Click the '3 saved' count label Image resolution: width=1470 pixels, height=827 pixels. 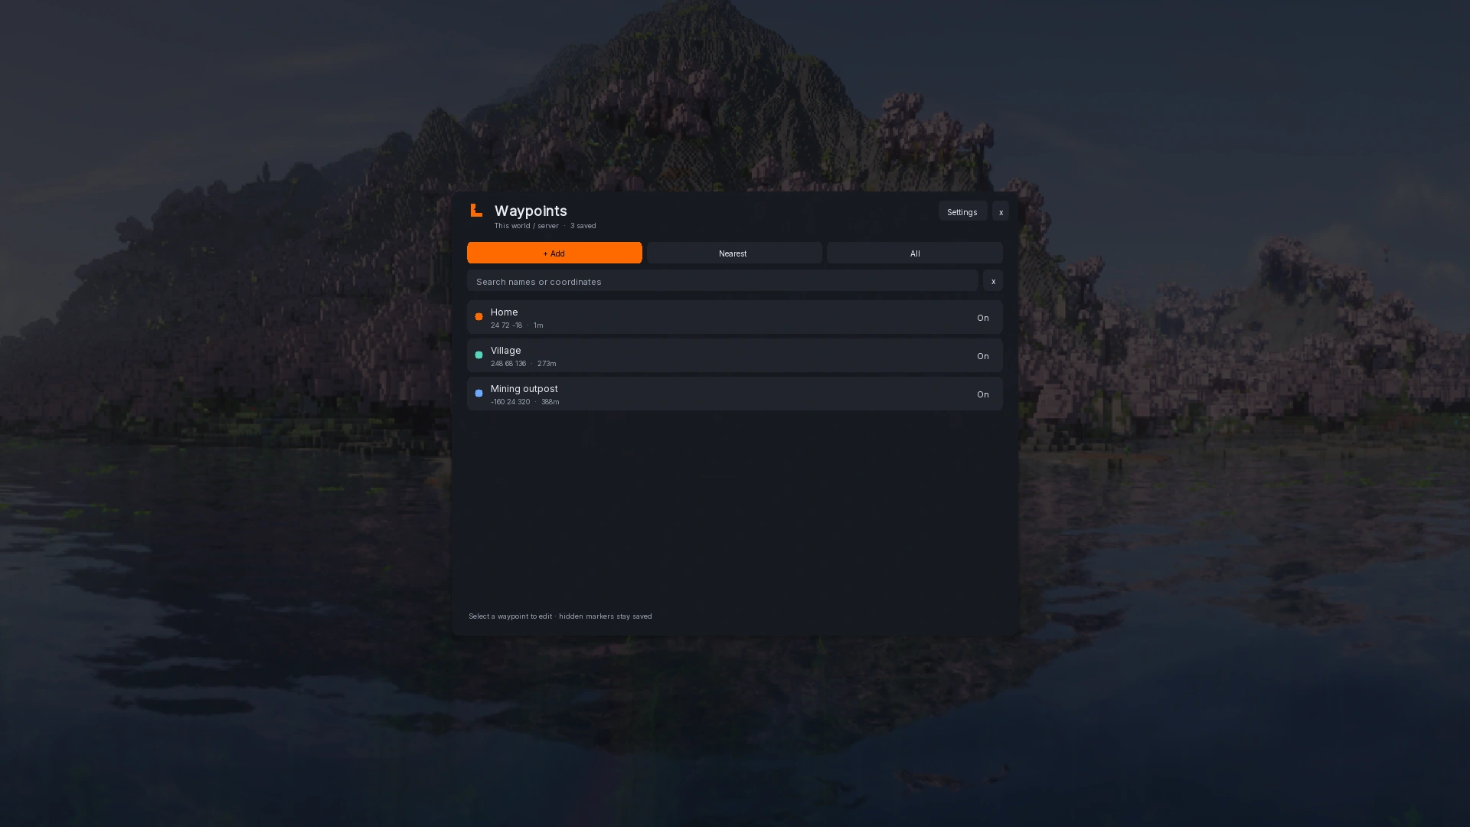(583, 226)
